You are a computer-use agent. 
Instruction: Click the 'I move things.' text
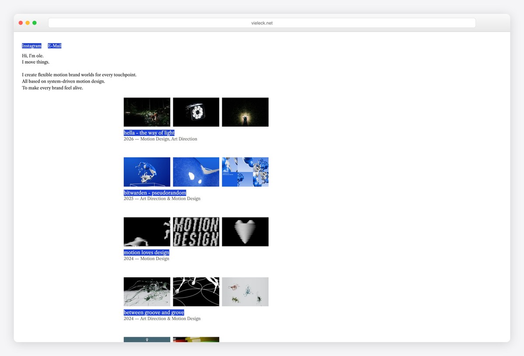coord(36,62)
